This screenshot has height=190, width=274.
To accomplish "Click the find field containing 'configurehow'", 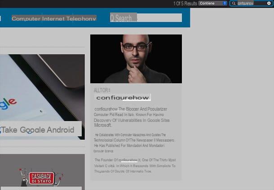I will [251, 3].
